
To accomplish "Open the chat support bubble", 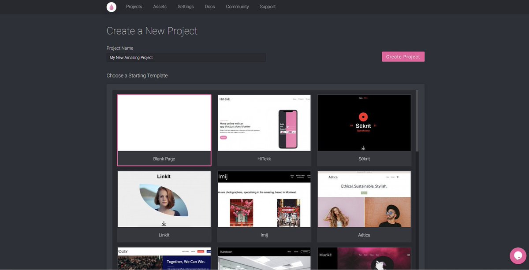I will point(518,255).
